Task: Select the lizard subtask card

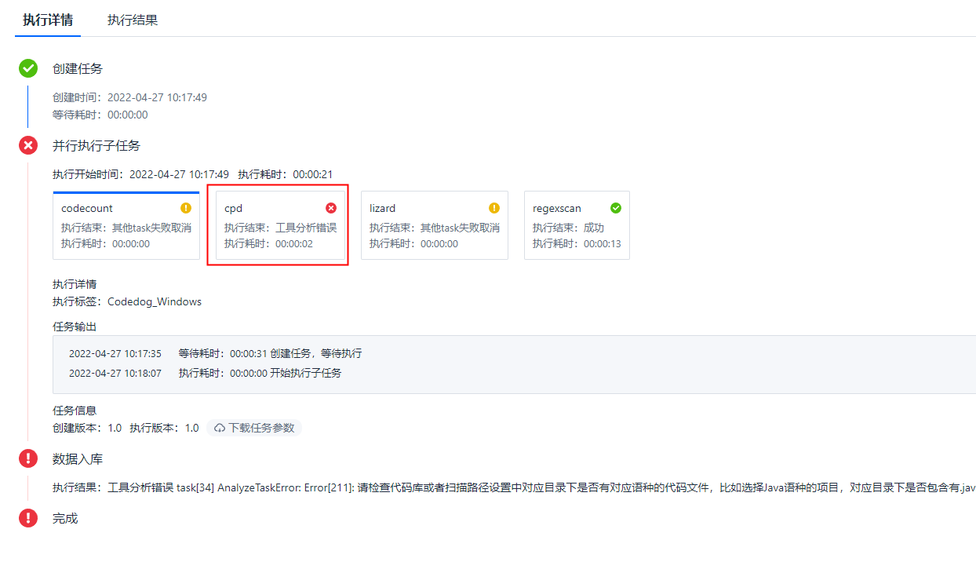Action: (x=434, y=225)
